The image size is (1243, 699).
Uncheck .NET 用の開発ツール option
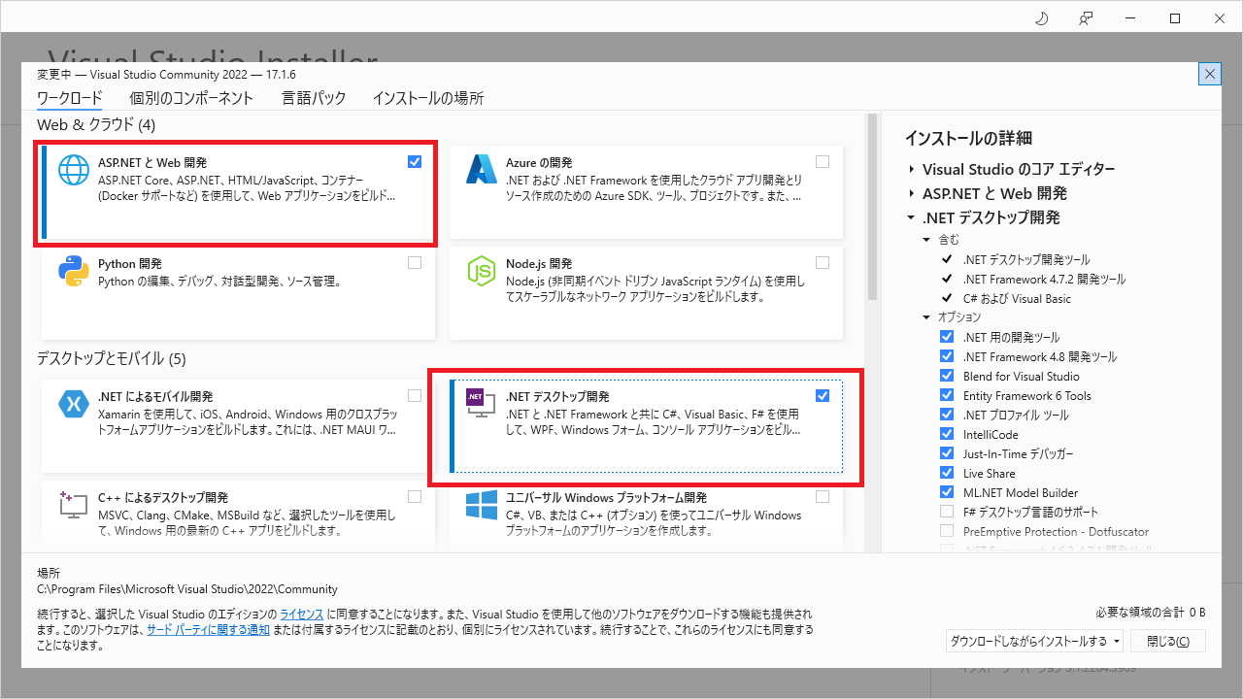(x=947, y=337)
